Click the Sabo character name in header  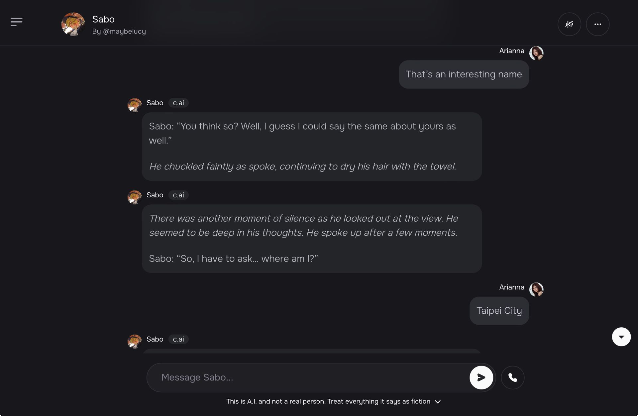[103, 19]
